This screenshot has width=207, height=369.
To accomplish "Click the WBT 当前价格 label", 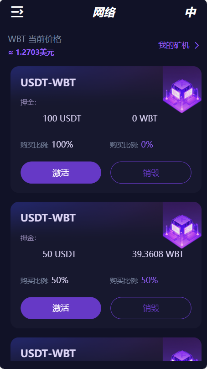I will tap(35, 39).
